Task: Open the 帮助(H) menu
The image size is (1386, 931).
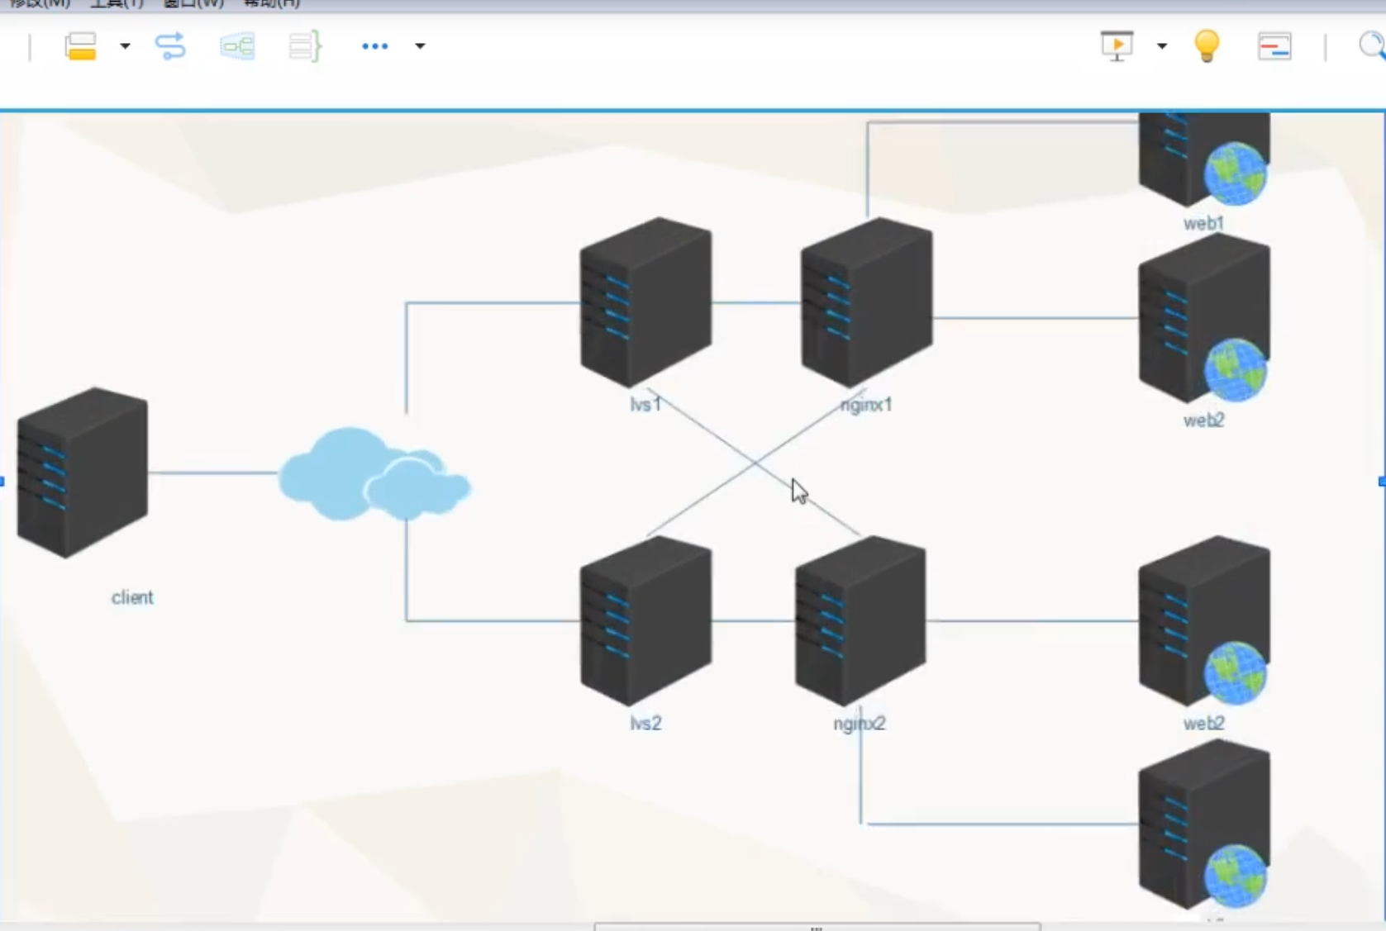Action: pyautogui.click(x=271, y=3)
